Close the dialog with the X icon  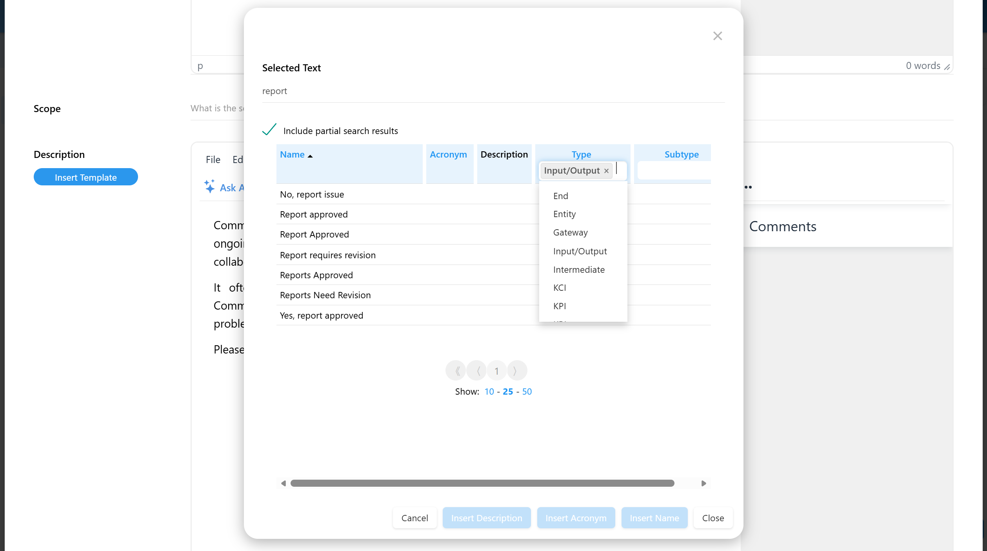coord(717,36)
